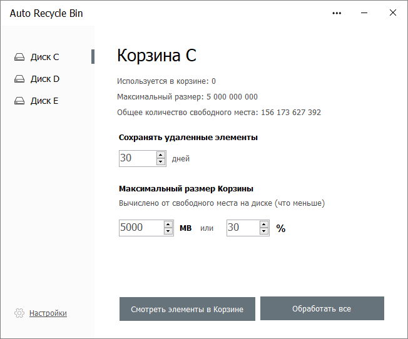Image resolution: width=408 pixels, height=339 pixels.
Task: Click into the days input field
Action: [136, 158]
